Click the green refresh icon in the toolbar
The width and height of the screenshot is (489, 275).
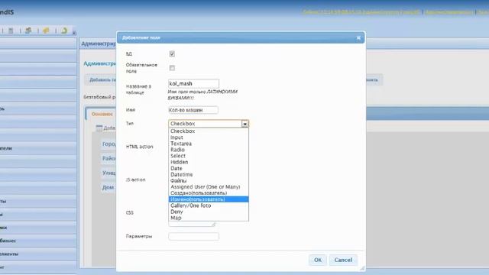pyautogui.click(x=64, y=31)
